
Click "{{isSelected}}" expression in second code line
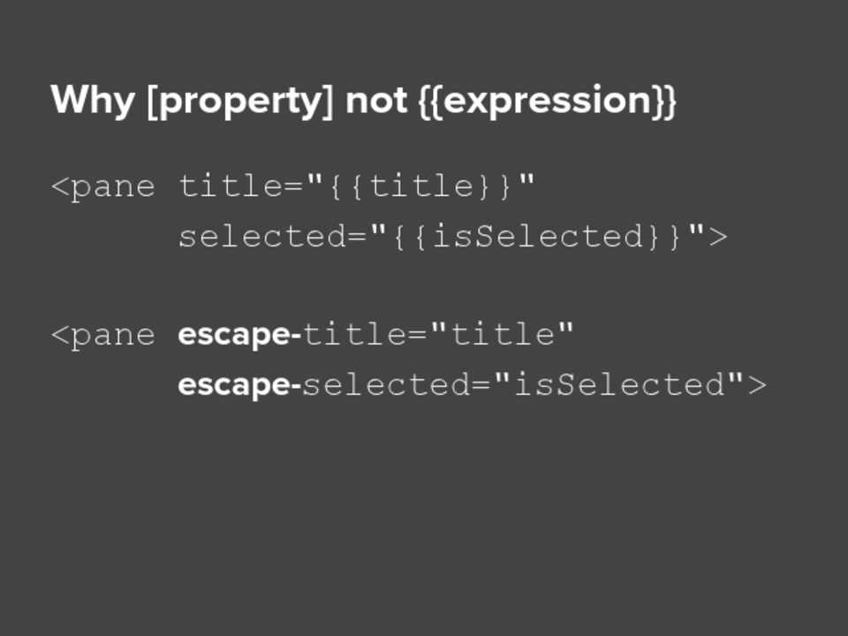point(526,237)
